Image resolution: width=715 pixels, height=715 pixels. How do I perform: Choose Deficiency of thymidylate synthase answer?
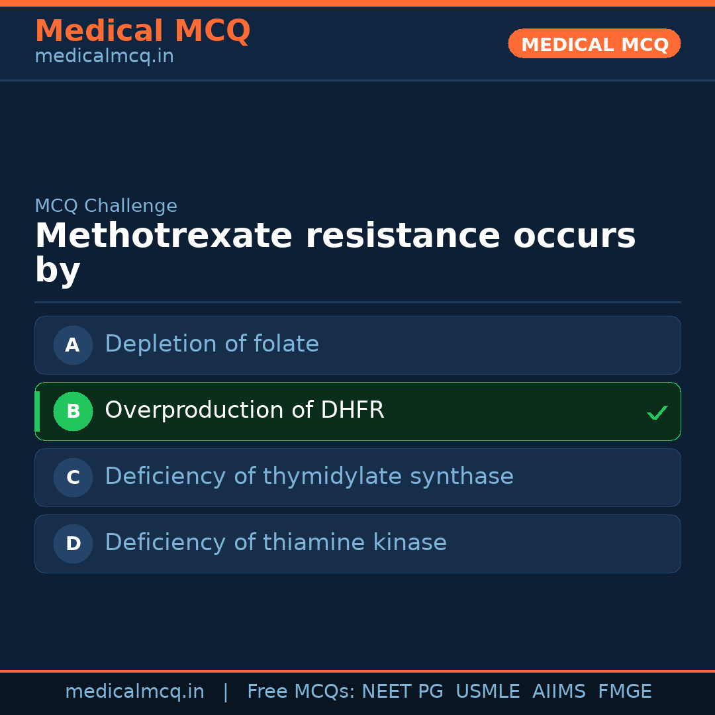click(309, 477)
